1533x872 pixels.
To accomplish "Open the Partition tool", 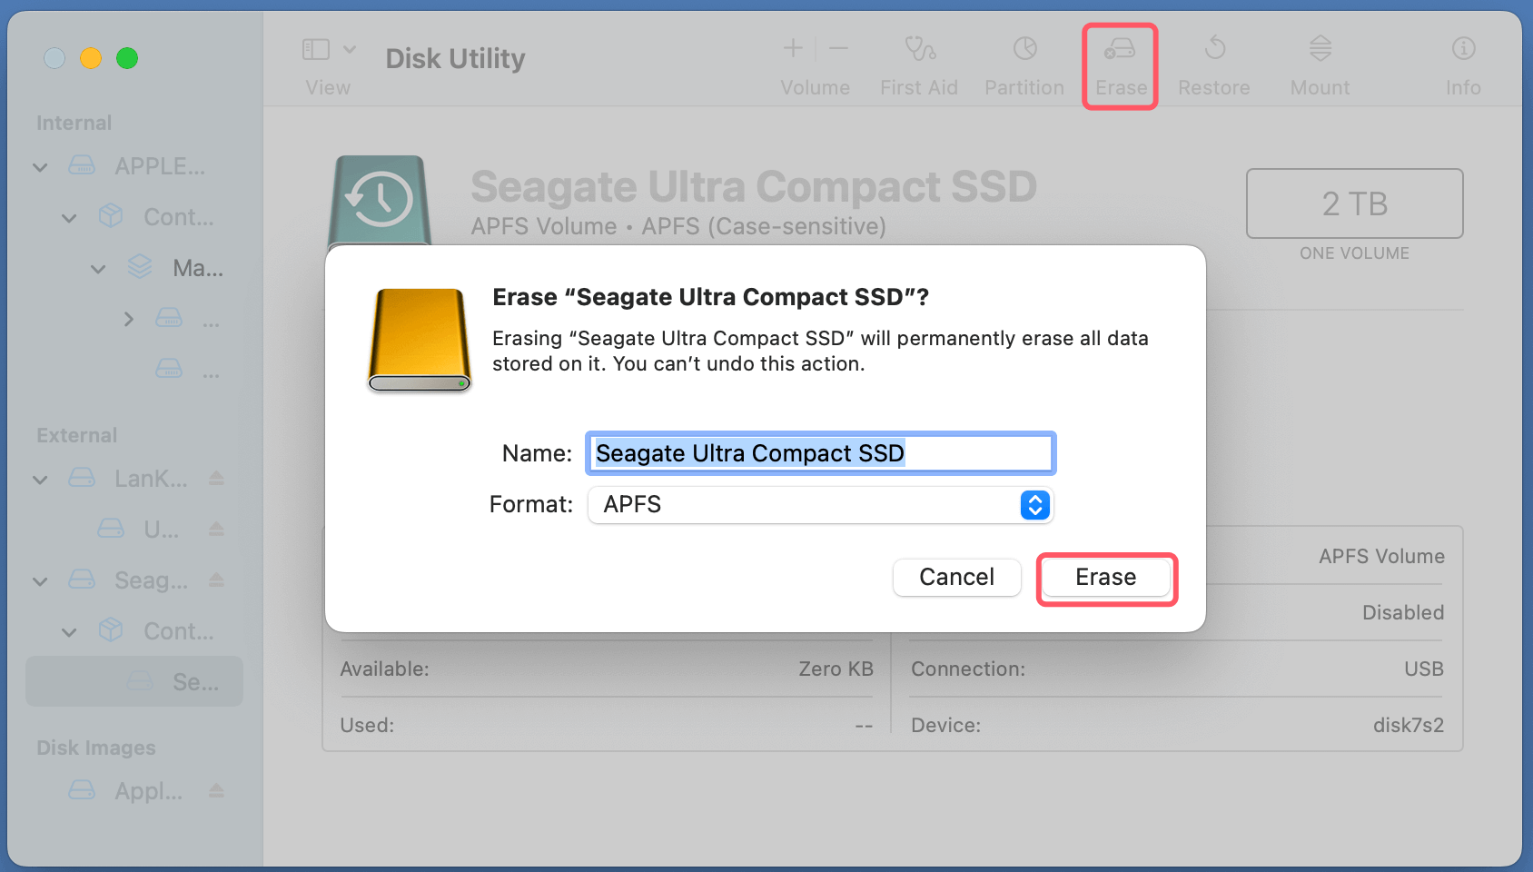I will coord(1024,59).
